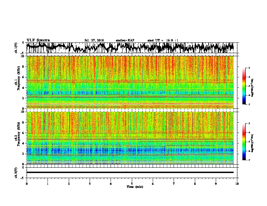Click time axis tick label "8"
Image resolution: width=267 pixels, height=206 pixels.
coord(195,184)
